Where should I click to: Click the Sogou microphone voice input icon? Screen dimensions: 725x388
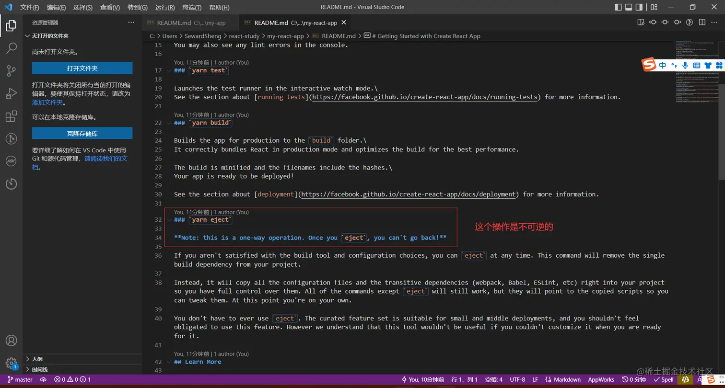point(685,65)
